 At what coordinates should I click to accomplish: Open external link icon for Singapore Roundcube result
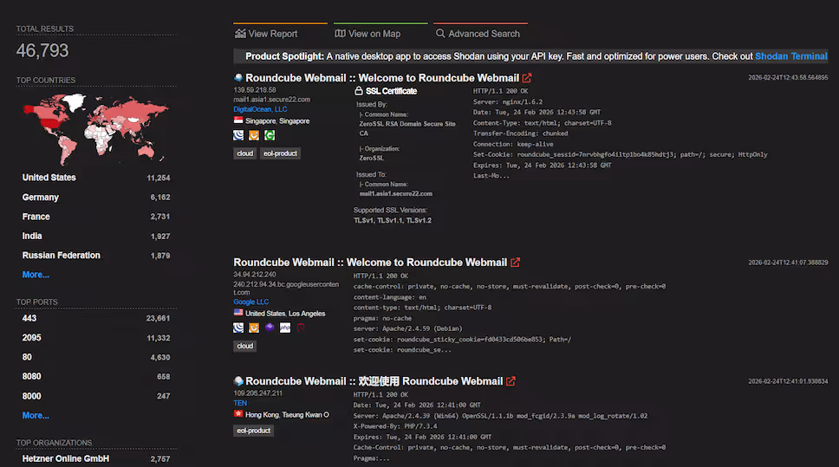pyautogui.click(x=527, y=78)
